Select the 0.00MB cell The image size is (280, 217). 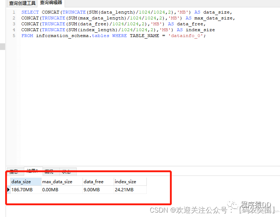tap(62, 190)
